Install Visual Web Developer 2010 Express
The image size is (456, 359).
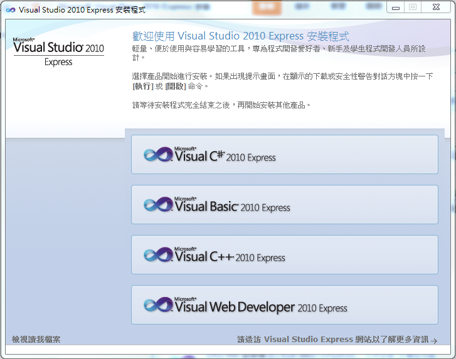click(x=284, y=304)
